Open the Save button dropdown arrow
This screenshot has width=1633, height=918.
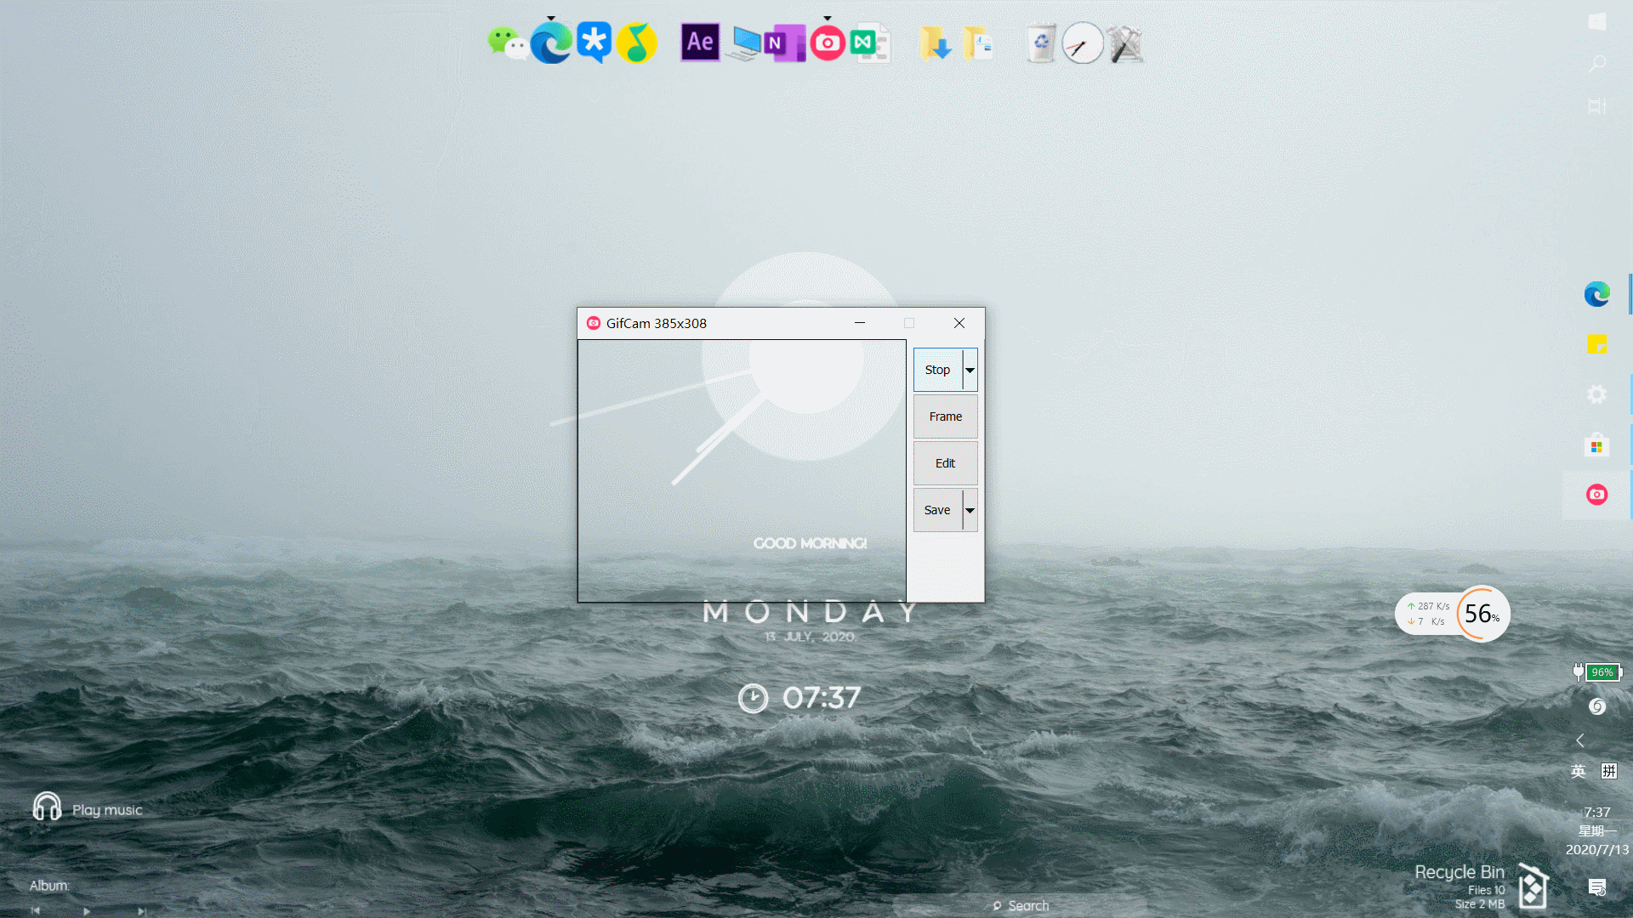970,510
